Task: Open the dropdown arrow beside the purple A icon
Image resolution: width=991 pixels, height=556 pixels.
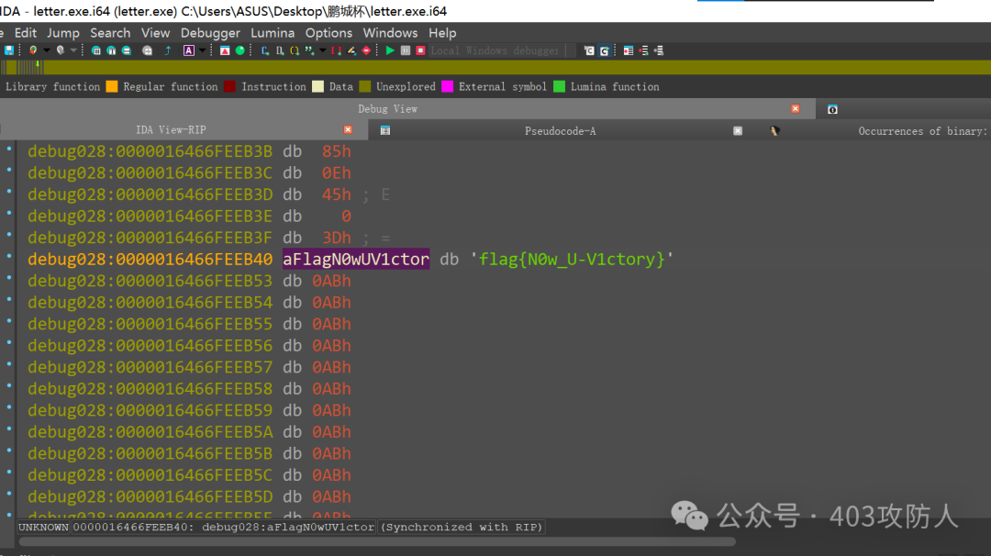Action: pyautogui.click(x=202, y=50)
